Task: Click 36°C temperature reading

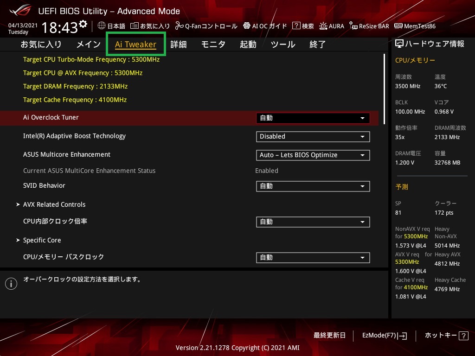Action: [441, 86]
